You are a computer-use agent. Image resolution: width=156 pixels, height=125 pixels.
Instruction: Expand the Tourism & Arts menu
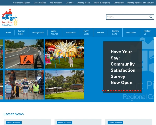pyautogui.click(x=115, y=33)
